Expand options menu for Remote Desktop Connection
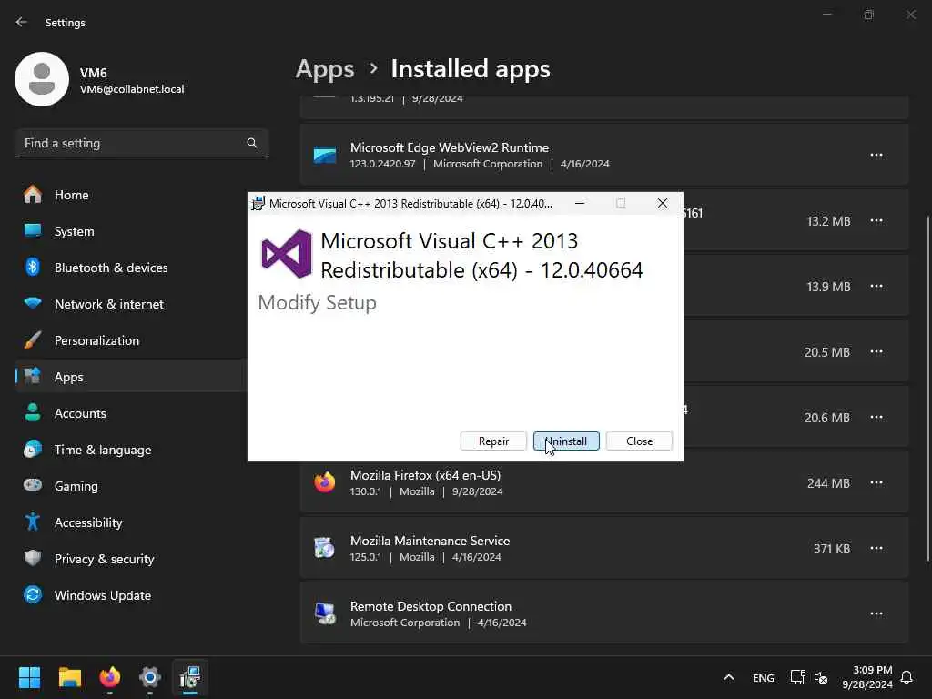The image size is (932, 699). (x=876, y=614)
